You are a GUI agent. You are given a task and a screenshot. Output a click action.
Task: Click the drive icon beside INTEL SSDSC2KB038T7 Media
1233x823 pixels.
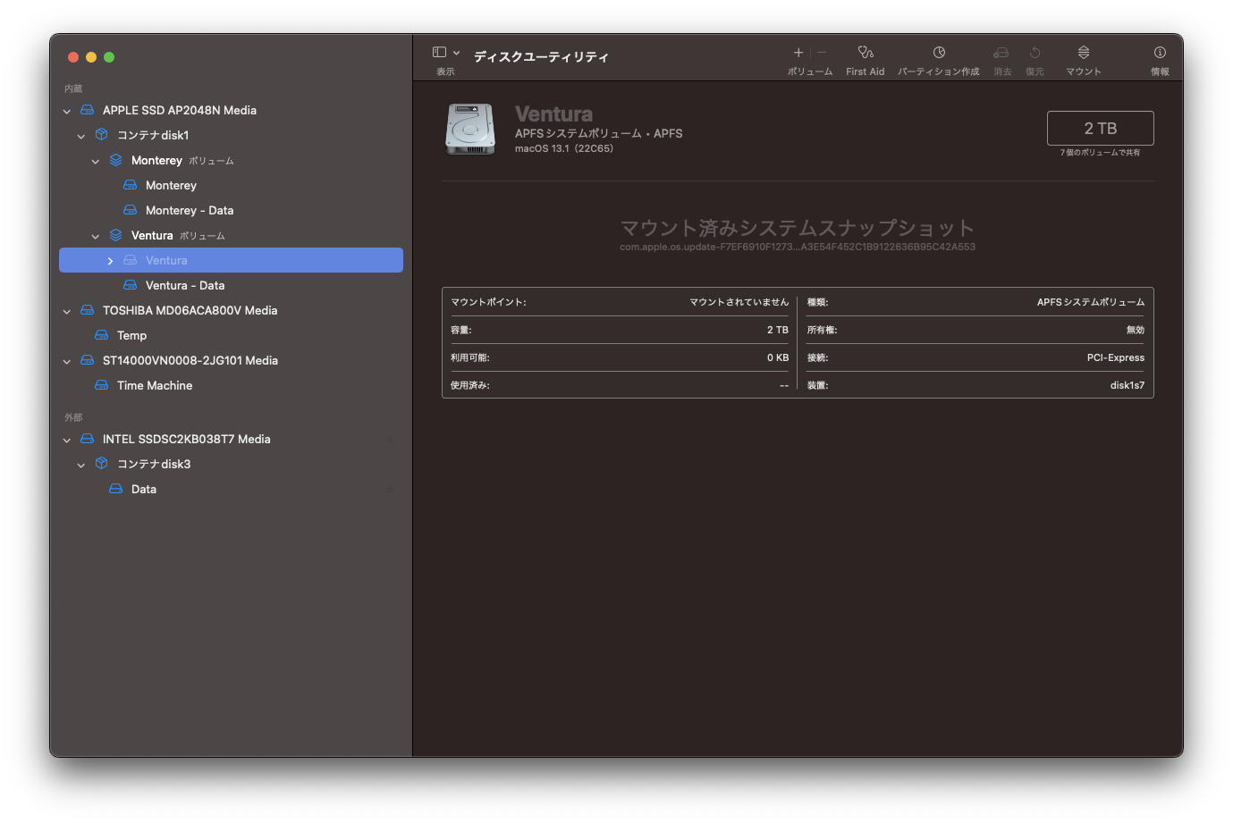point(88,439)
